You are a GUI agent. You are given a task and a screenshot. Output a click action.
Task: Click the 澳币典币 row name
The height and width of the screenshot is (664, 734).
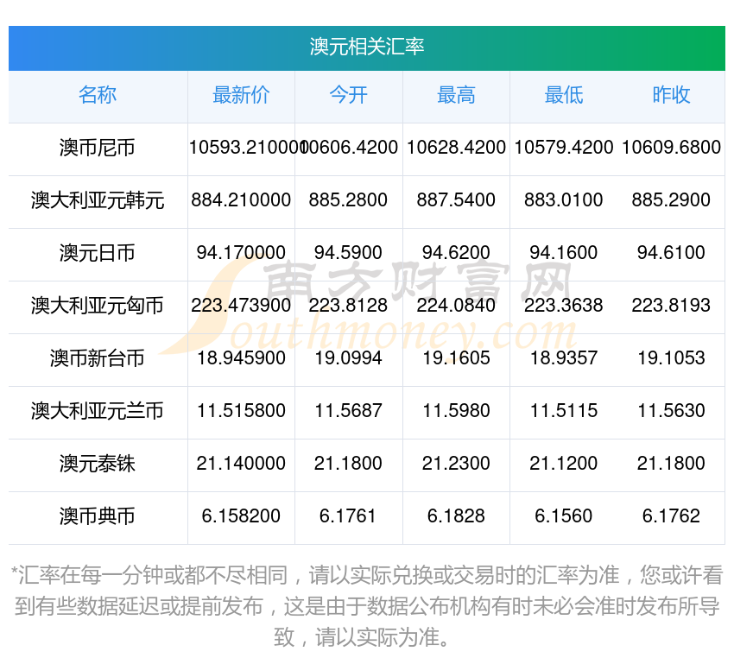(98, 516)
